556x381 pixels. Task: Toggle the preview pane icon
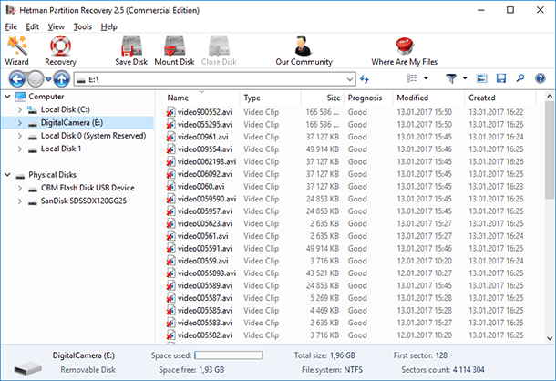[x=481, y=78]
